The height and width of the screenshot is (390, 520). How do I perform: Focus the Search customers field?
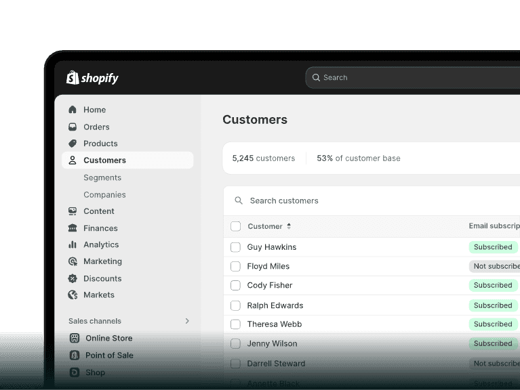[x=372, y=200]
